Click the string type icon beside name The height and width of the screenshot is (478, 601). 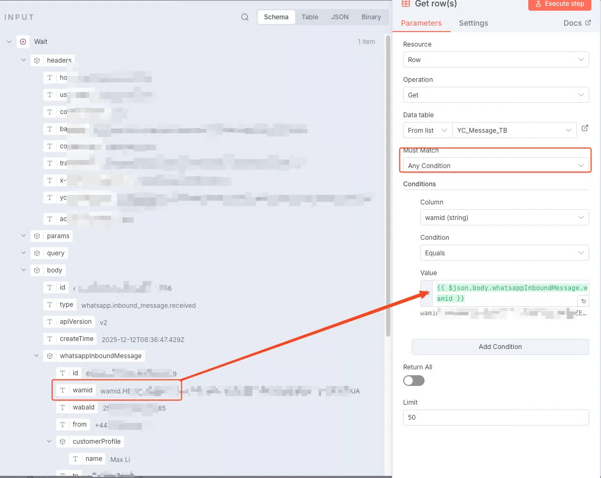click(75, 459)
